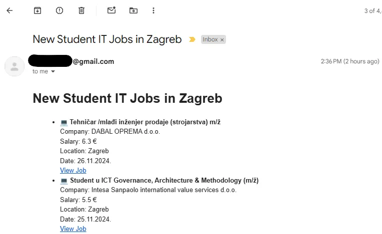Report this email as spam
The image size is (382, 234).
tap(59, 10)
